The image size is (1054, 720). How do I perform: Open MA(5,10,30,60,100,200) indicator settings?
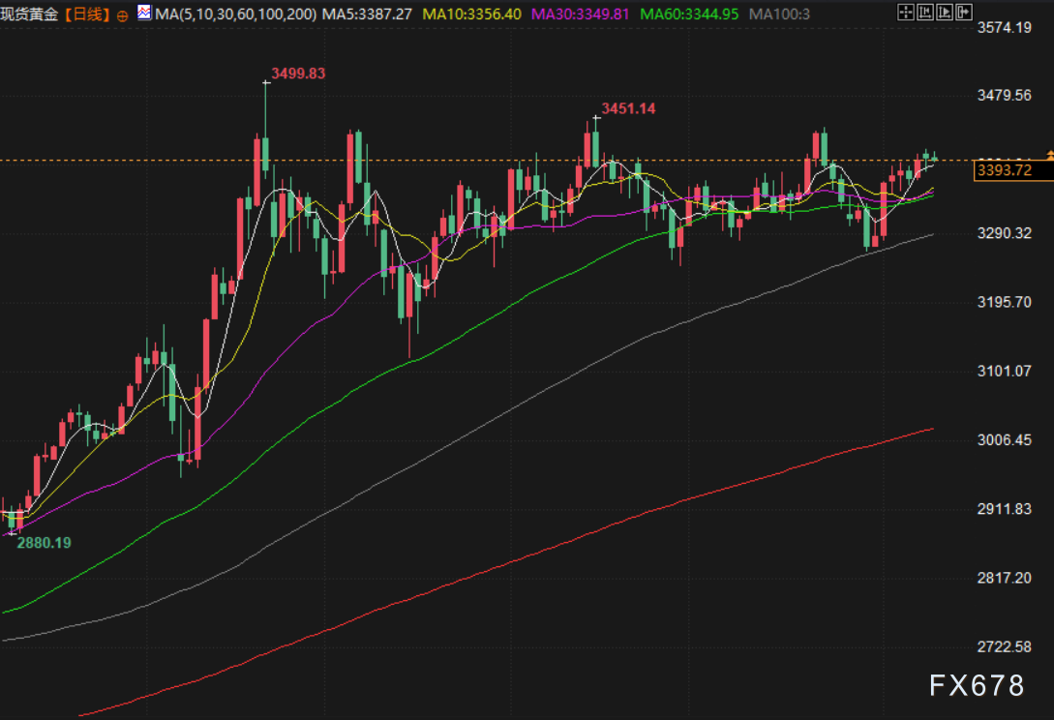pos(235,15)
